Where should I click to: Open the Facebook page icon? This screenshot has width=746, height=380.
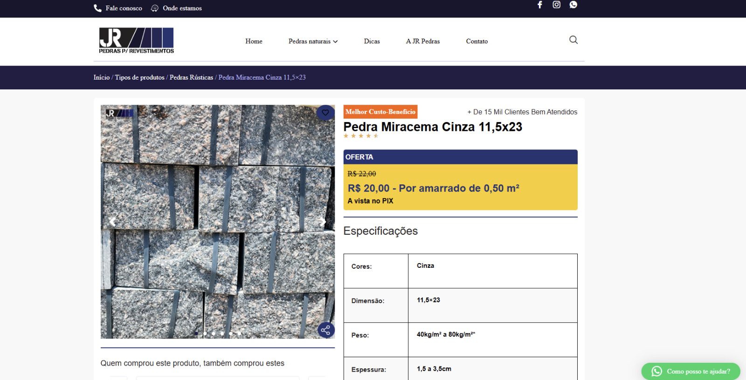pos(539,5)
